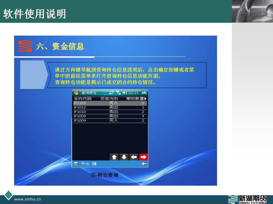273x204 pixels.
Task: Open the speaker volume icon
Action: click(125, 93)
